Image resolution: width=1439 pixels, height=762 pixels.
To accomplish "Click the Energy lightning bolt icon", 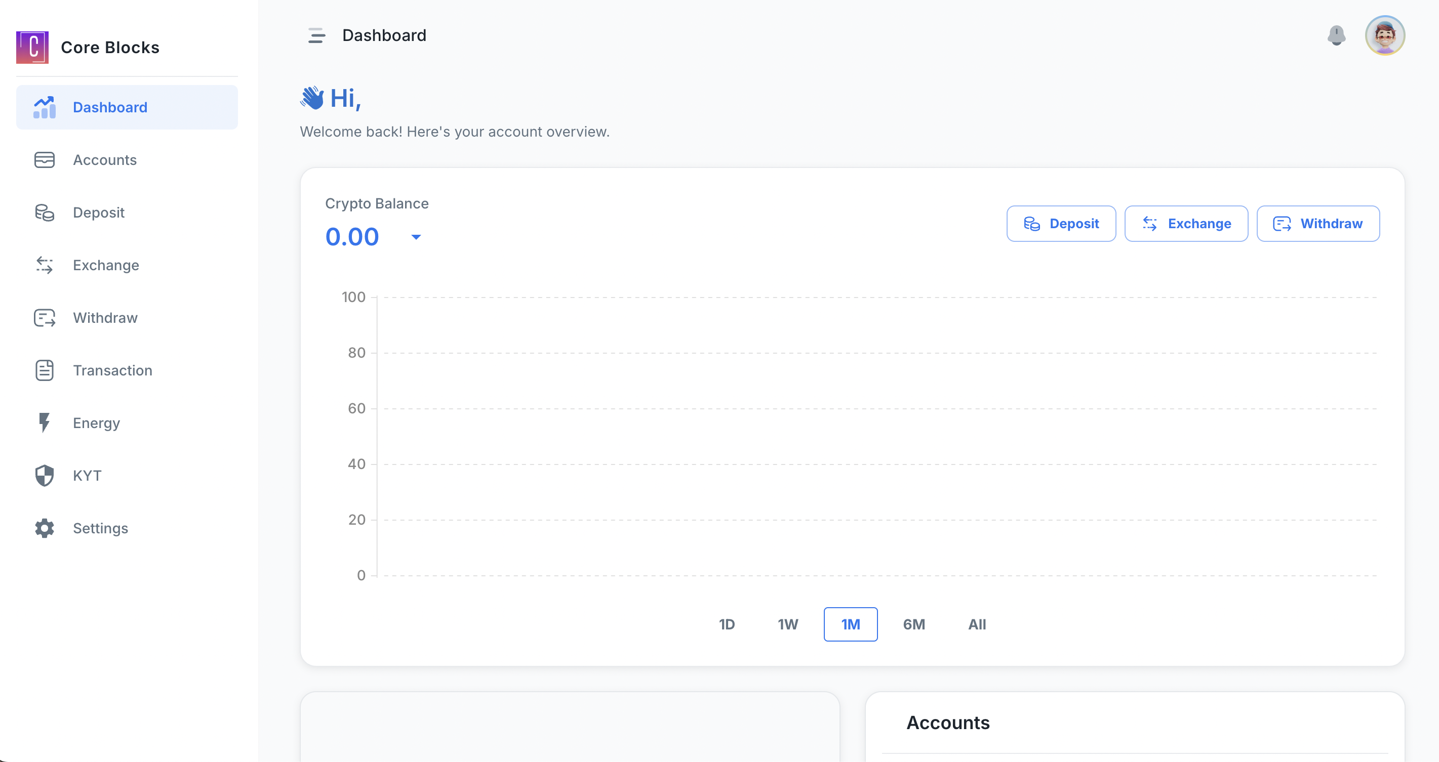I will 44,422.
